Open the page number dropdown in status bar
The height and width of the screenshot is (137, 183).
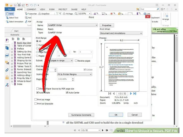tap(99, 130)
